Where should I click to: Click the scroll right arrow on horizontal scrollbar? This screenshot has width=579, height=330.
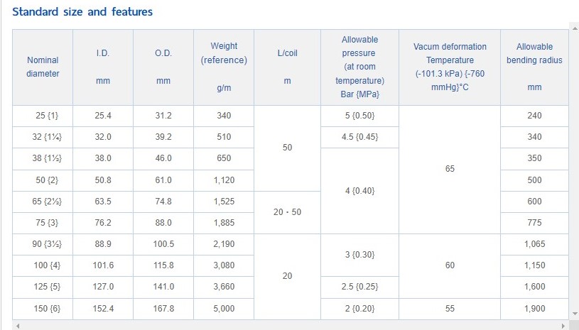tap(563, 326)
